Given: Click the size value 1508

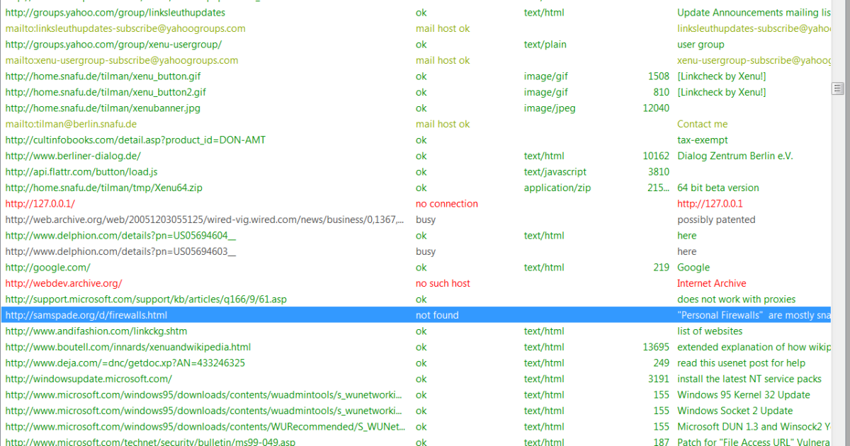Looking at the screenshot, I should [x=659, y=76].
